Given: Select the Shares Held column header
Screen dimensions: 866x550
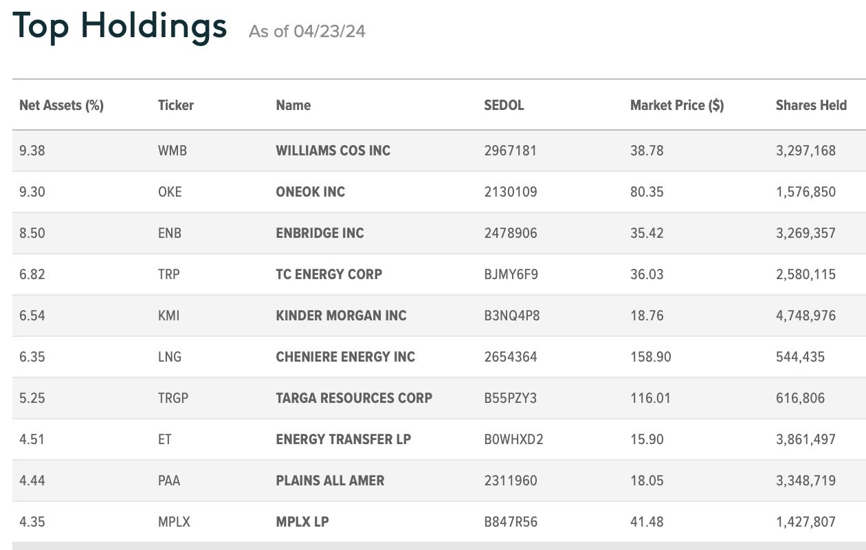Looking at the screenshot, I should [x=811, y=105].
